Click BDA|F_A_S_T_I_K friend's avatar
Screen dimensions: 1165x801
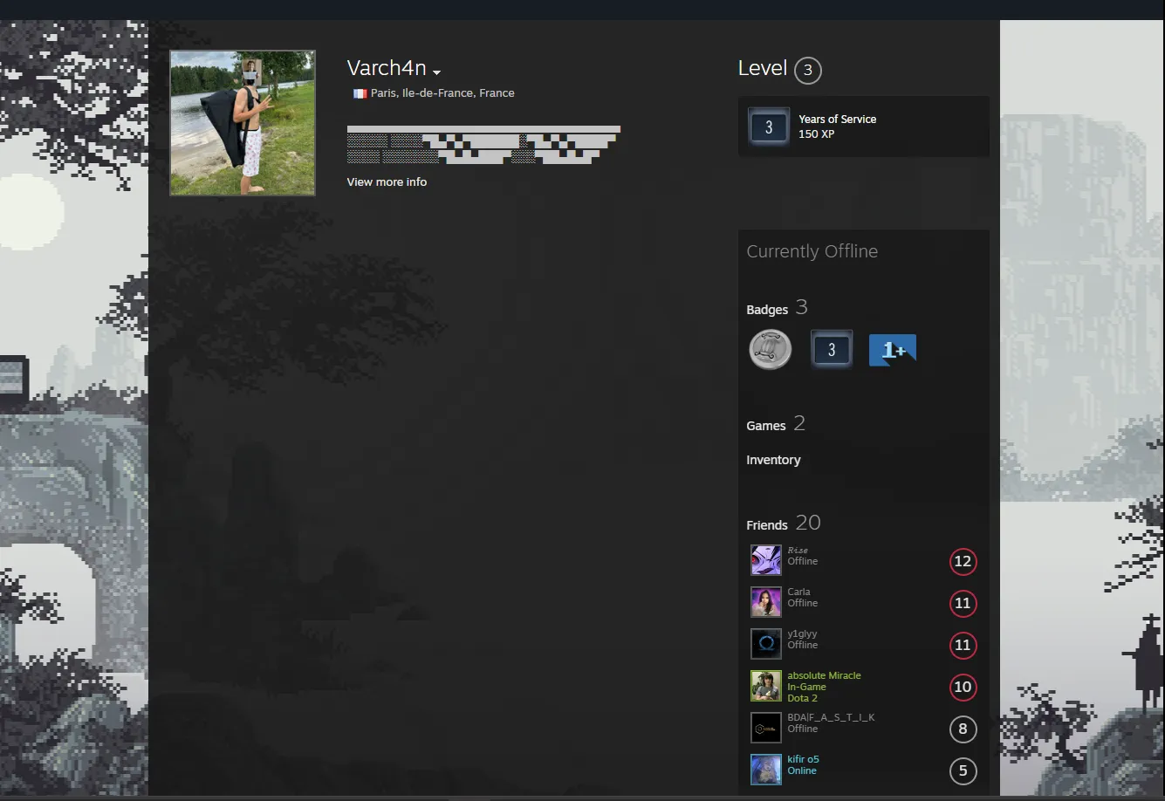pyautogui.click(x=766, y=728)
